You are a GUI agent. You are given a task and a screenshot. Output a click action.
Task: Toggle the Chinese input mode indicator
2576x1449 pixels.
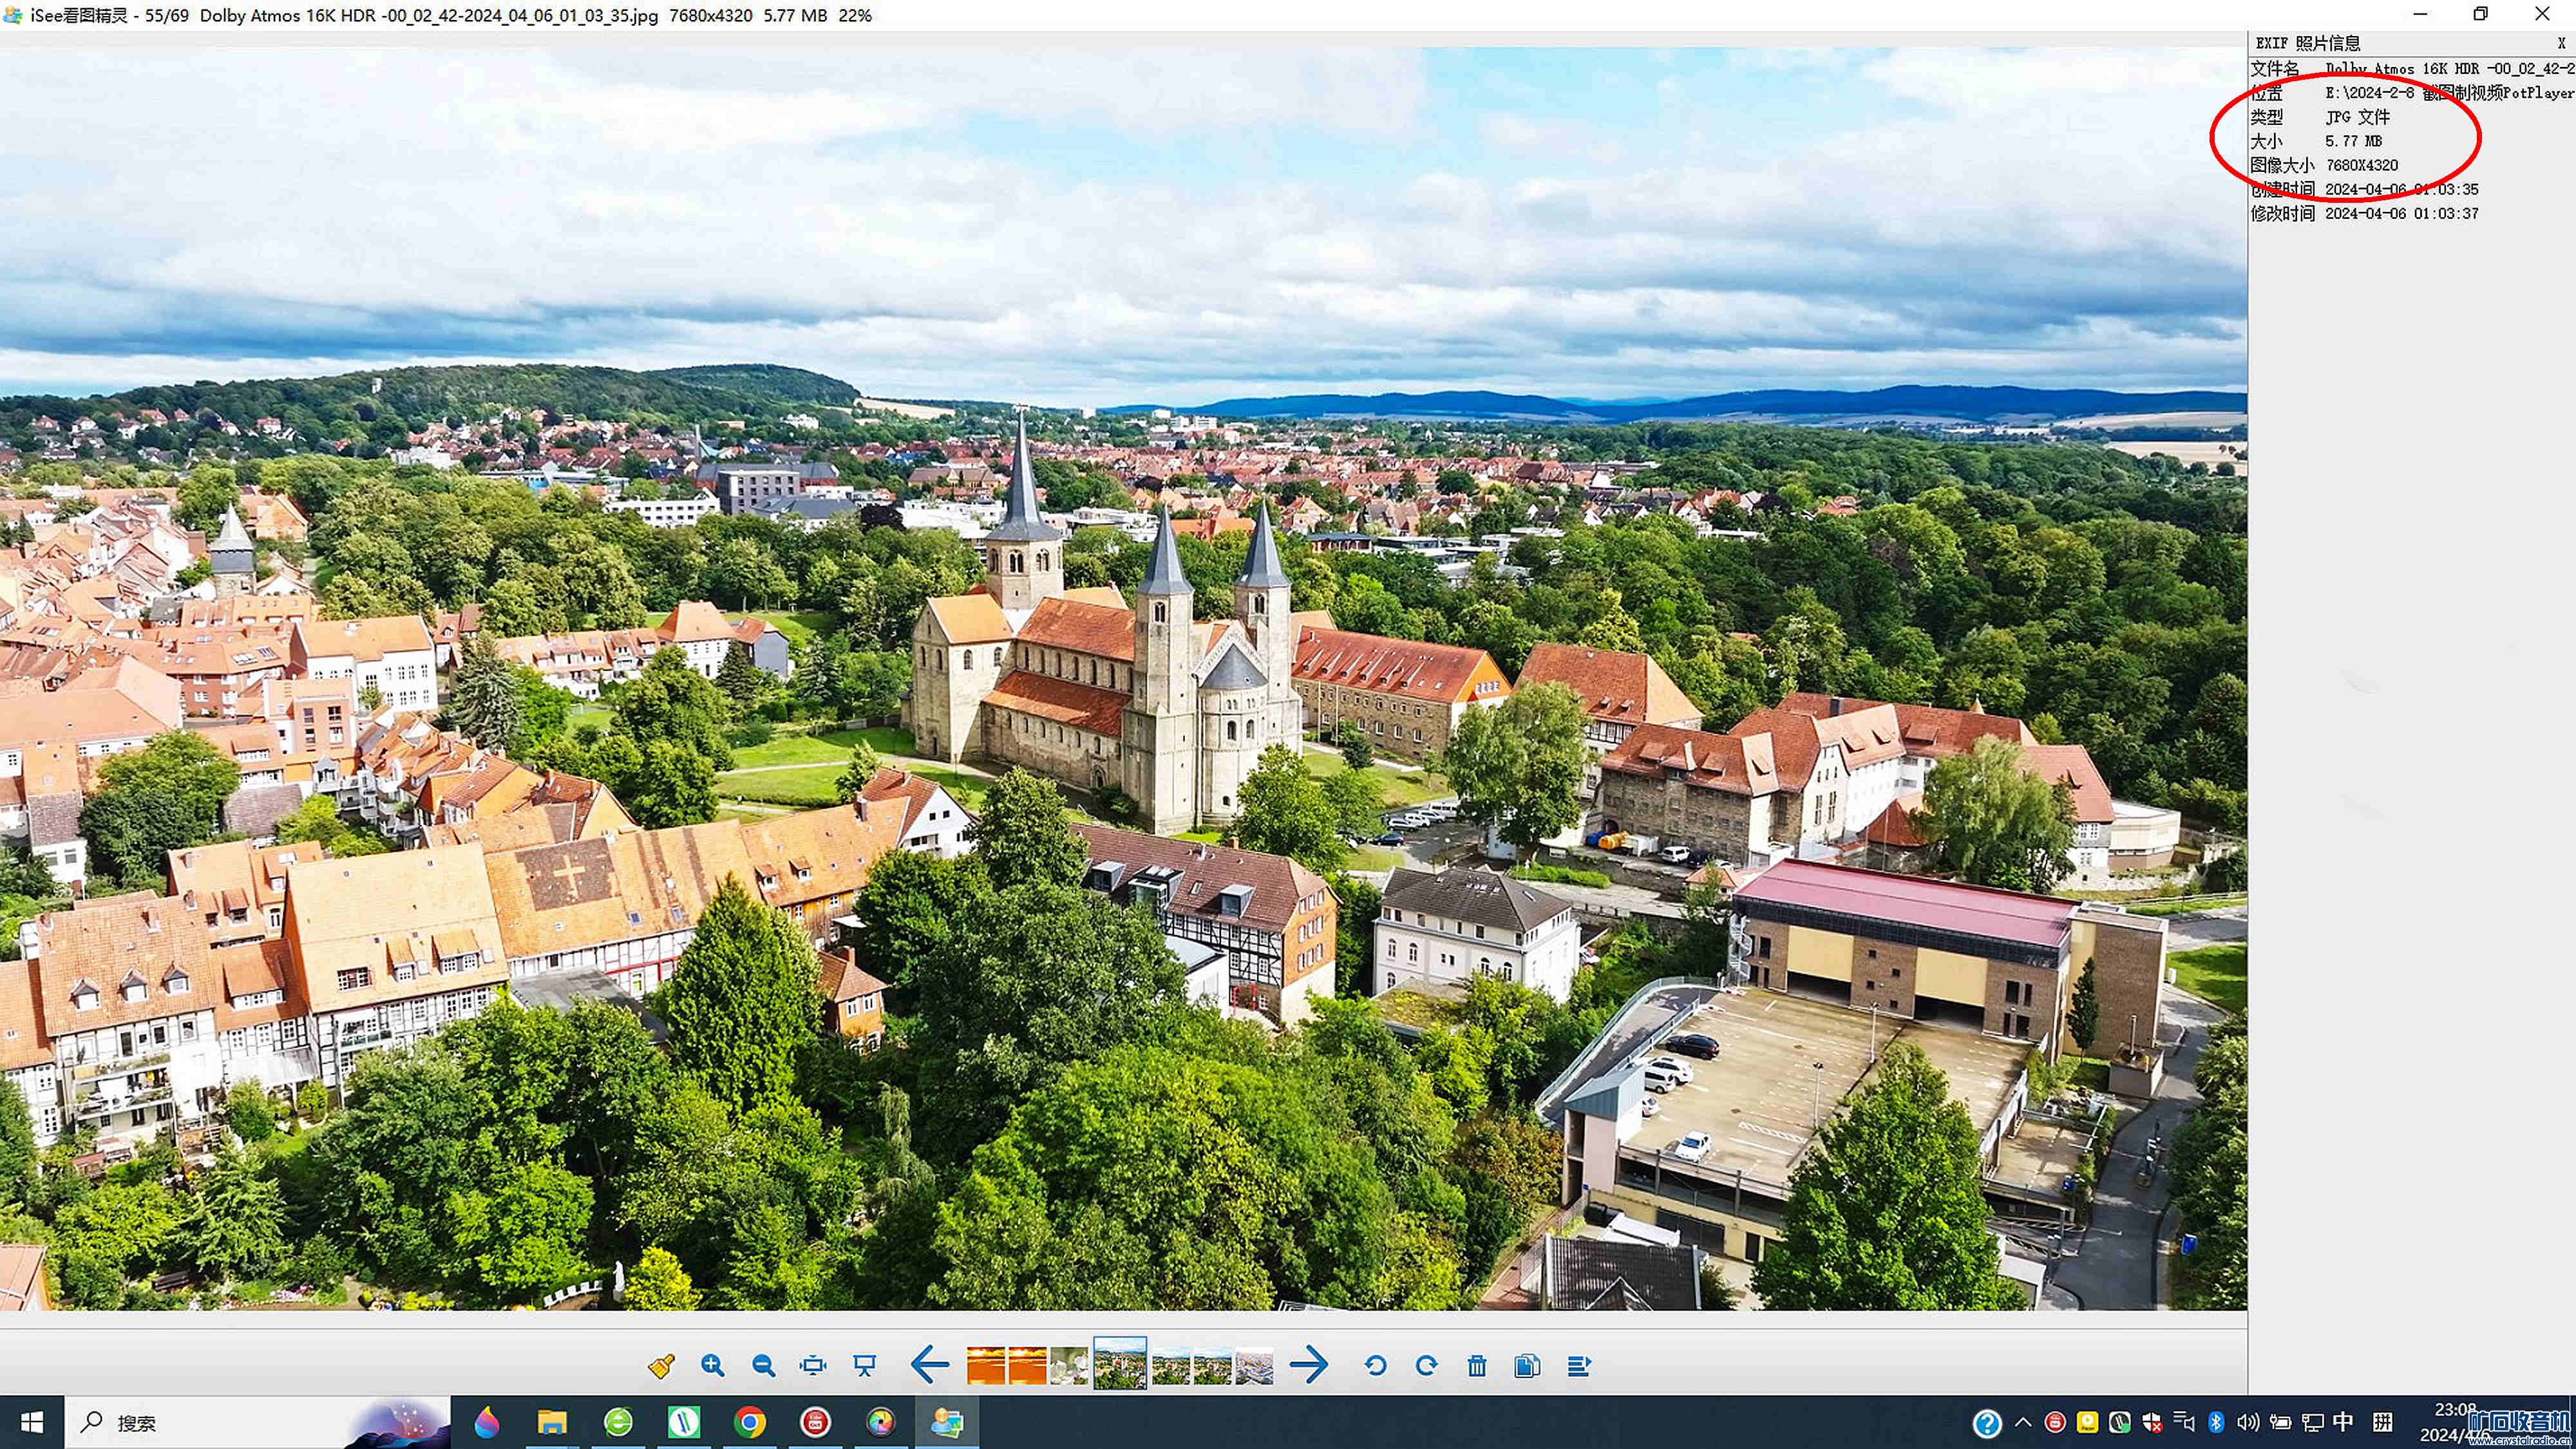(x=2343, y=1422)
